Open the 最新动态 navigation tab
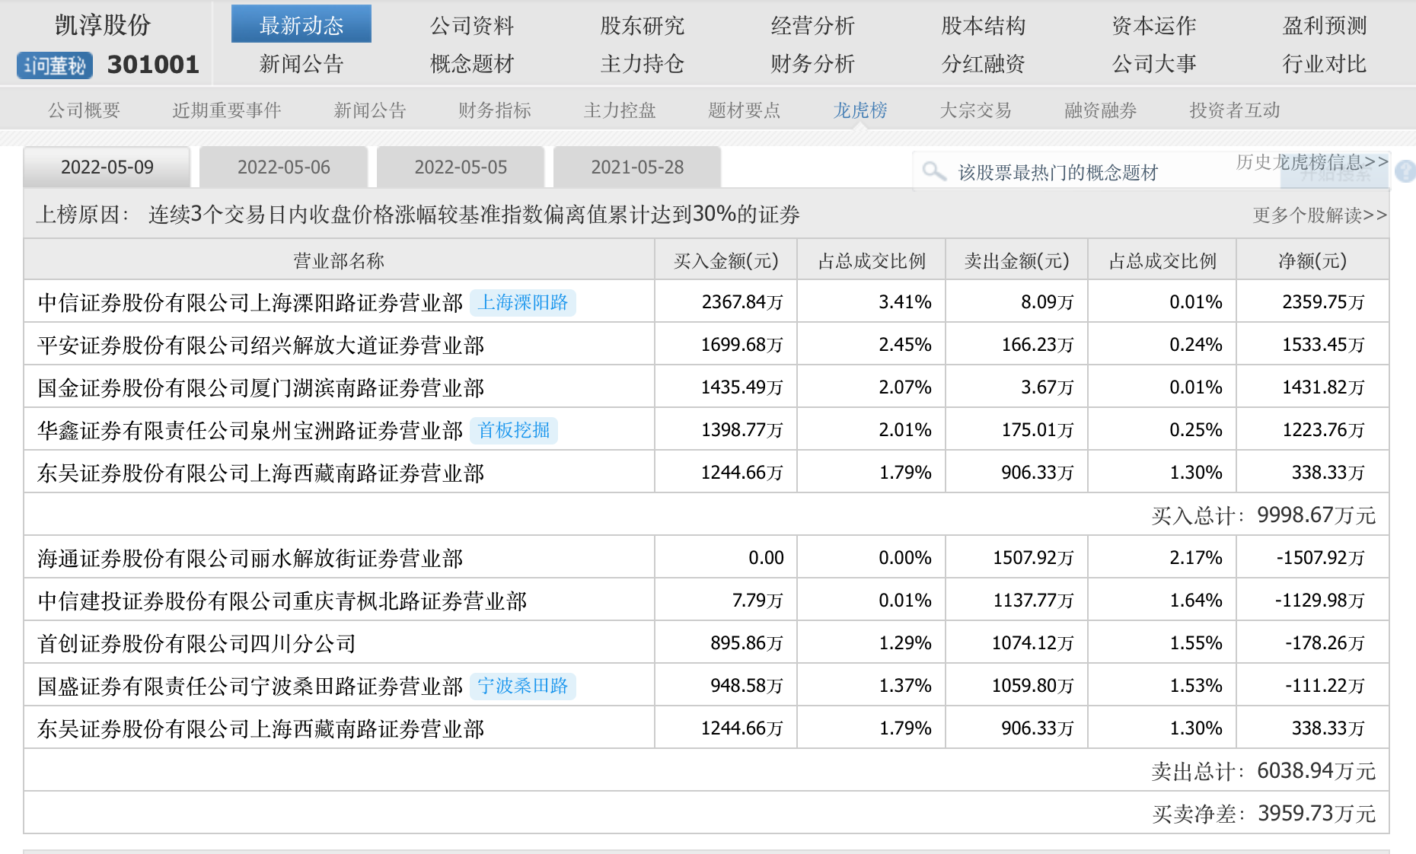This screenshot has width=1416, height=854. click(x=301, y=25)
